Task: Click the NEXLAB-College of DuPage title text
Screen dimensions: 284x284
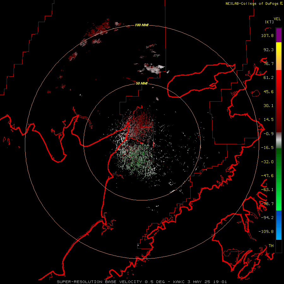Action: (254, 3)
